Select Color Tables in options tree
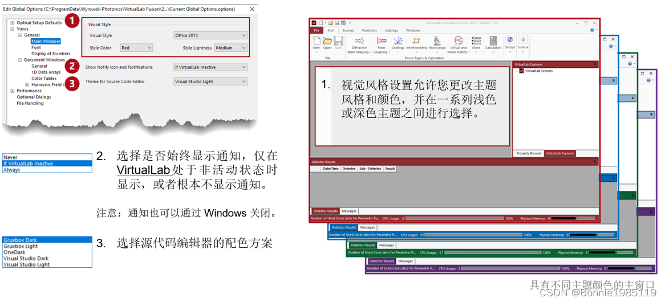 click(44, 79)
